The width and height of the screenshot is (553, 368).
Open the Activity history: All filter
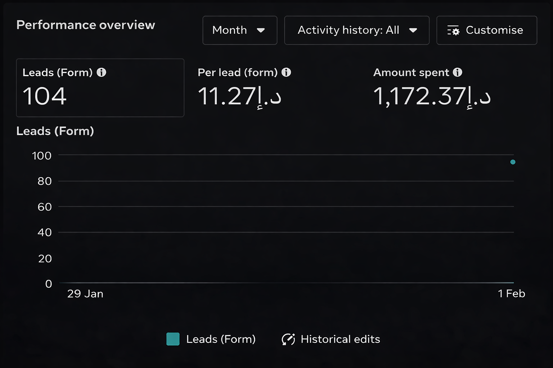356,31
